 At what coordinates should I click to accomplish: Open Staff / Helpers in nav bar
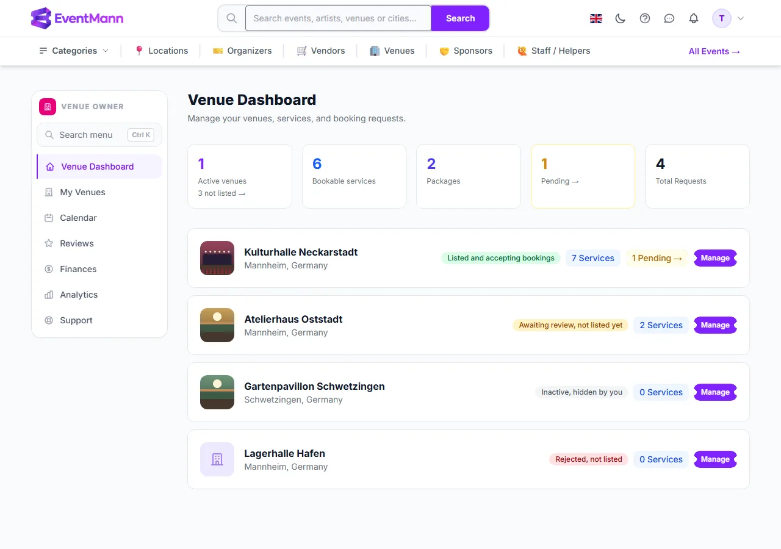[553, 51]
